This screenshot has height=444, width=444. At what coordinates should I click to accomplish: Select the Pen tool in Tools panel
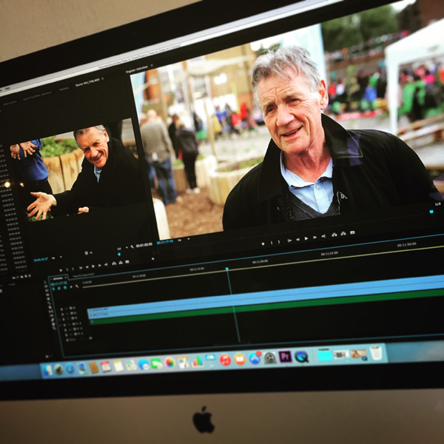(x=52, y=320)
